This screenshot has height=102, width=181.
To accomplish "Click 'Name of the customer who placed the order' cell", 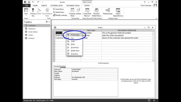I will (x=127, y=38).
